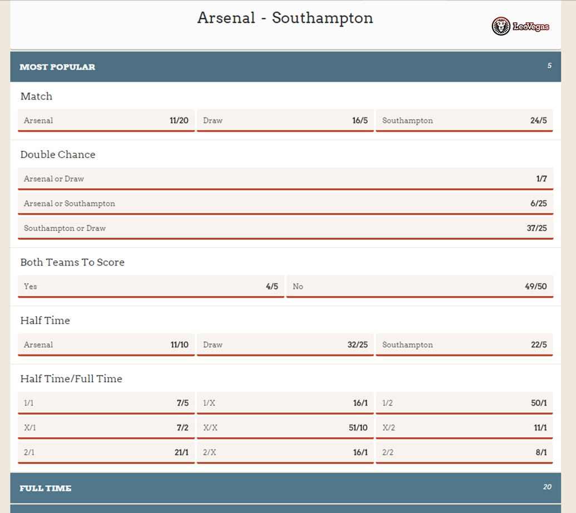
Task: Select Match Draw odds 16/5
Action: click(x=285, y=120)
